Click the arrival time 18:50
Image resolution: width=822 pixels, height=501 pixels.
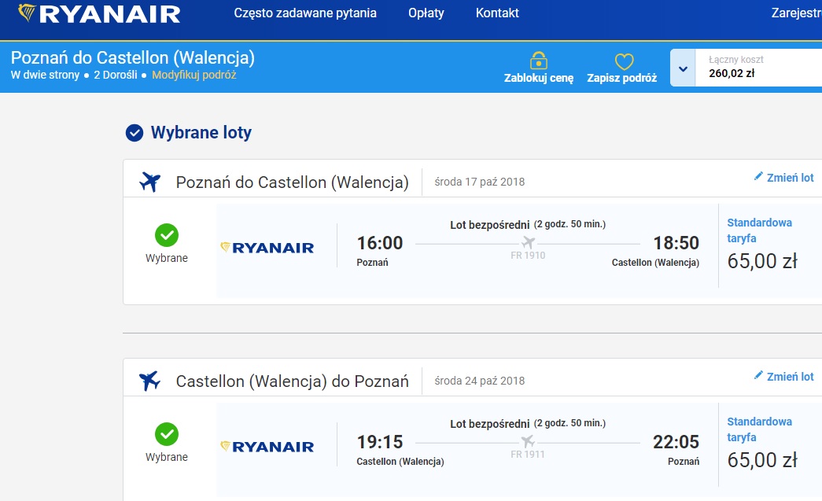coord(676,243)
